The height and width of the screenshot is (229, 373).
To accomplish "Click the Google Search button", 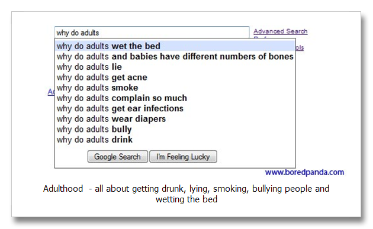I will point(117,156).
